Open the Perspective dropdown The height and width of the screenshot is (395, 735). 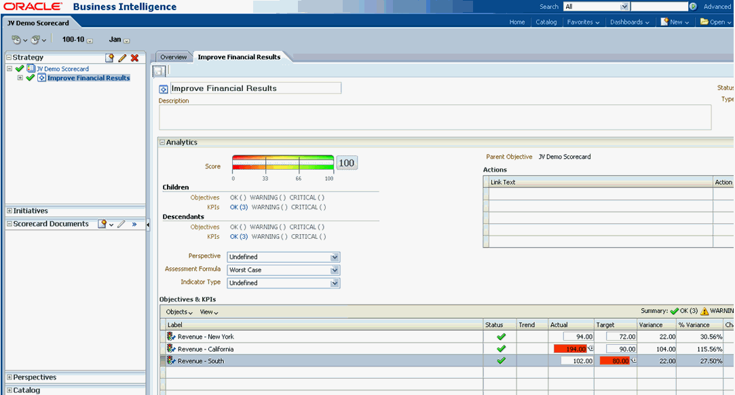(x=334, y=257)
